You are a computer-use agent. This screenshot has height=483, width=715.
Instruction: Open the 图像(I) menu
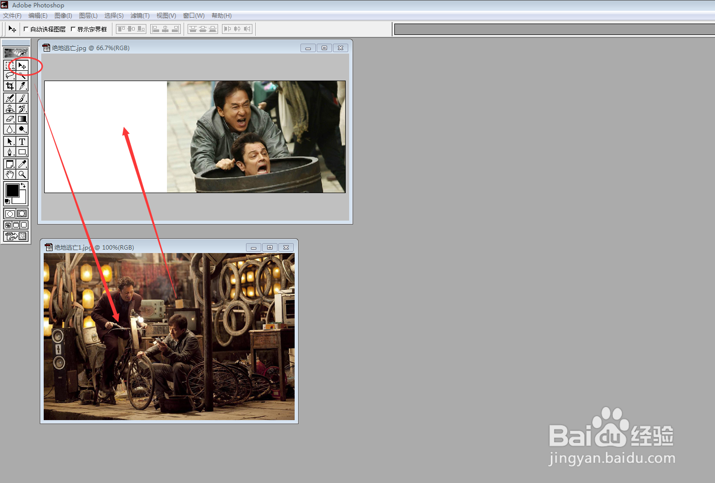point(63,16)
